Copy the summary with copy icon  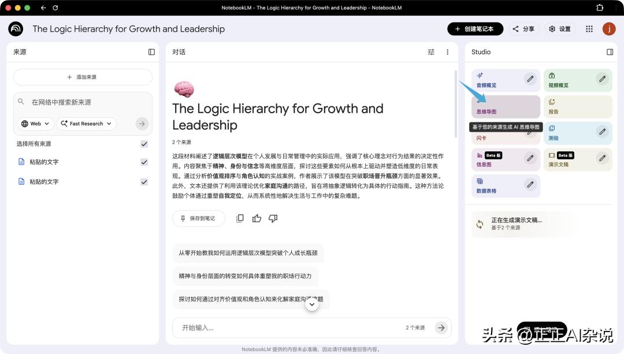coord(240,218)
